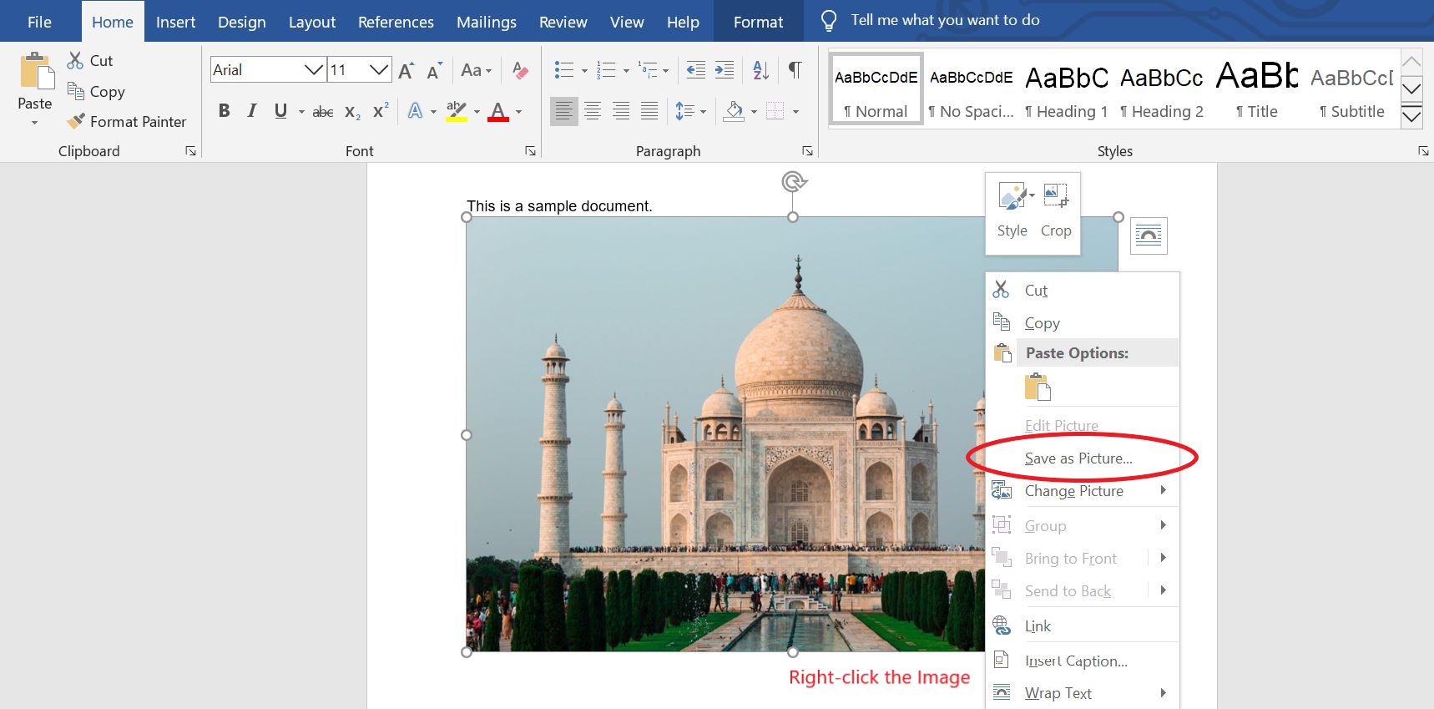The width and height of the screenshot is (1434, 709).
Task: Click the Sort icon in Paragraph group
Action: [x=760, y=70]
